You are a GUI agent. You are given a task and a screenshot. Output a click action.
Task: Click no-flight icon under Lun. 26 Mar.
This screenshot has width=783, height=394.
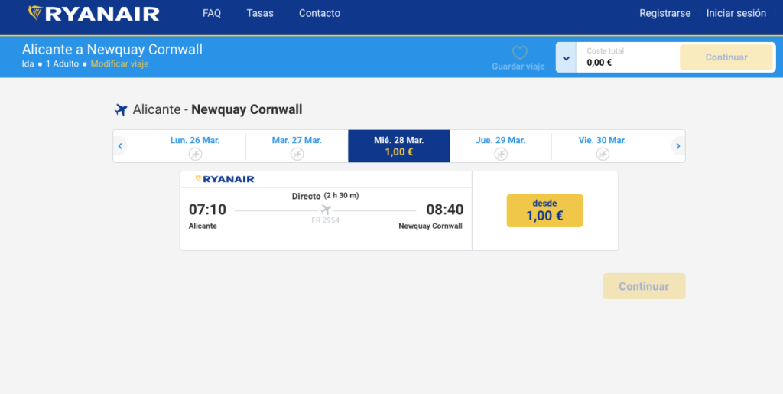195,154
